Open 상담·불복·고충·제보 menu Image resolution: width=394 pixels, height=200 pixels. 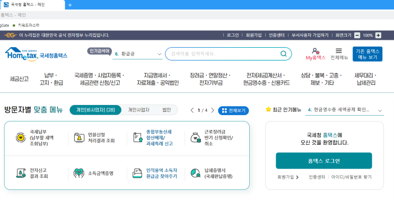tap(322, 79)
